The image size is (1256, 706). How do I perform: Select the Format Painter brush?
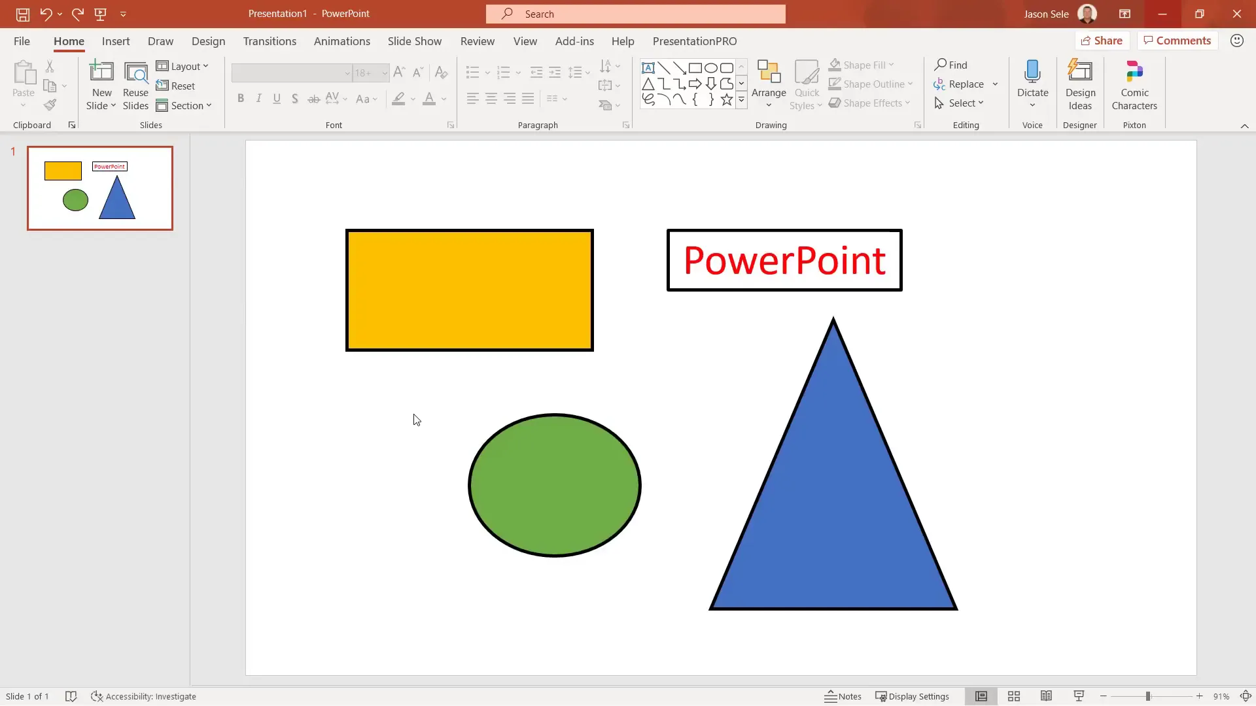(x=50, y=105)
